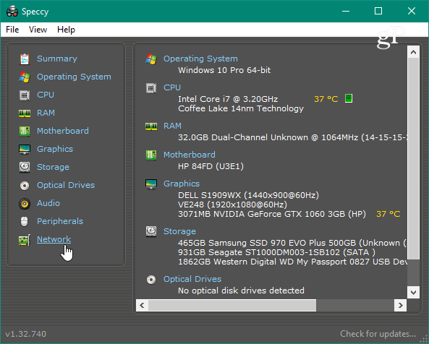Go to Operating System section in sidebar

click(74, 77)
